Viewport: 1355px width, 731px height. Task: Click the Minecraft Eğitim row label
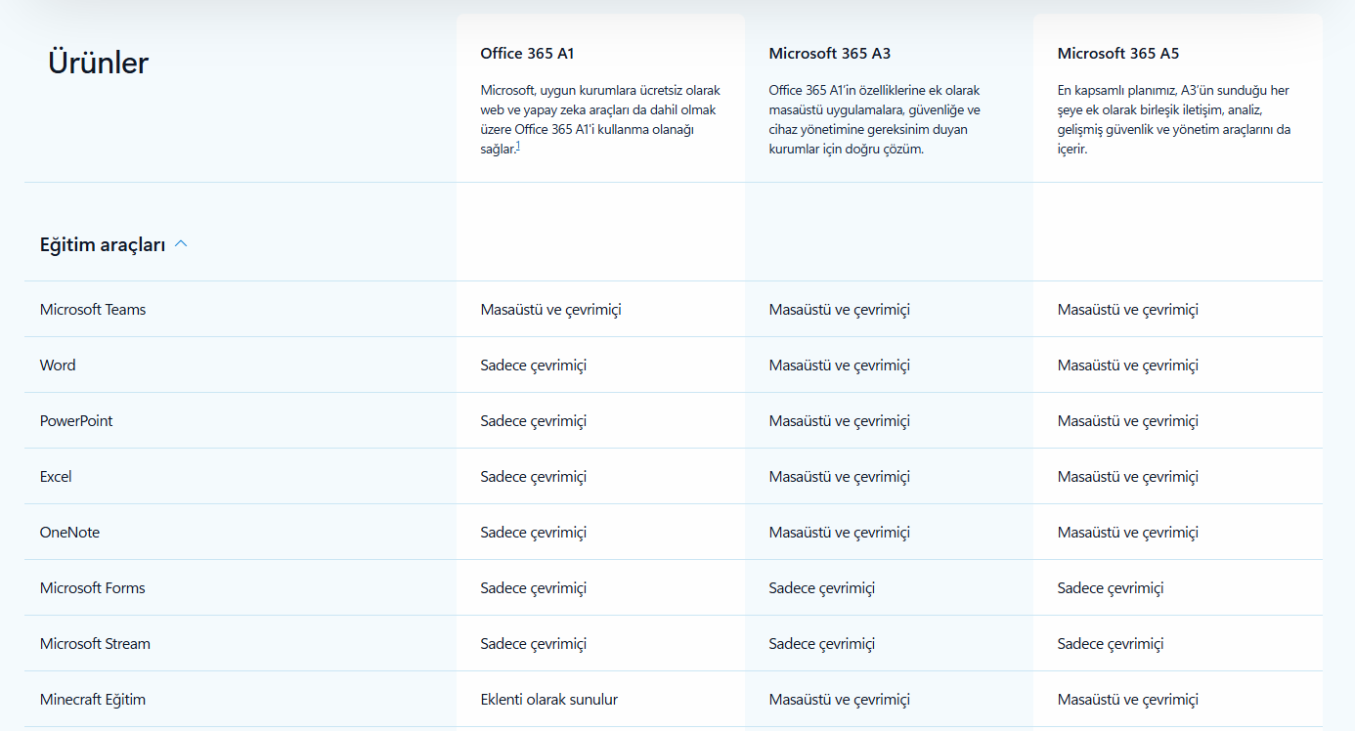93,700
